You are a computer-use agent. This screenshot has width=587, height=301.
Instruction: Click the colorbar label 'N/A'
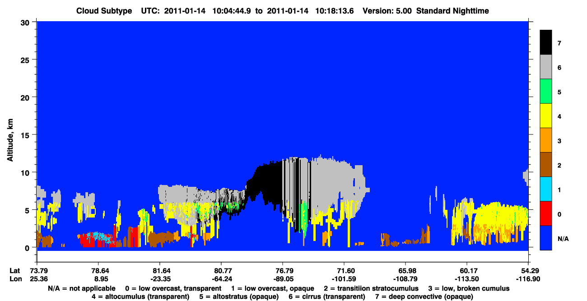563,238
